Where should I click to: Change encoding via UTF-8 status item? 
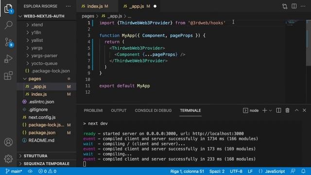click(236, 171)
